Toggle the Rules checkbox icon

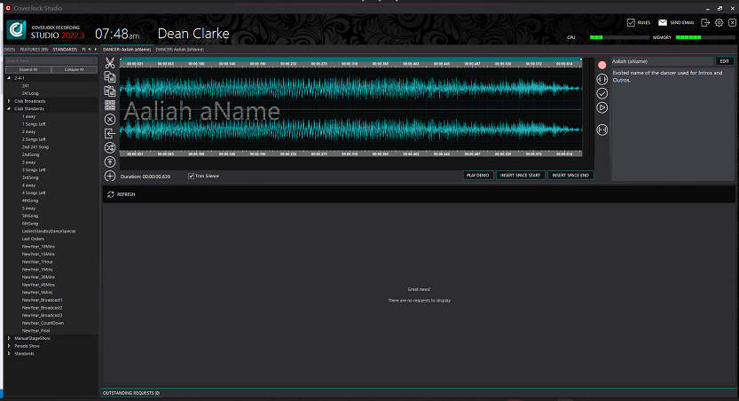[631, 23]
